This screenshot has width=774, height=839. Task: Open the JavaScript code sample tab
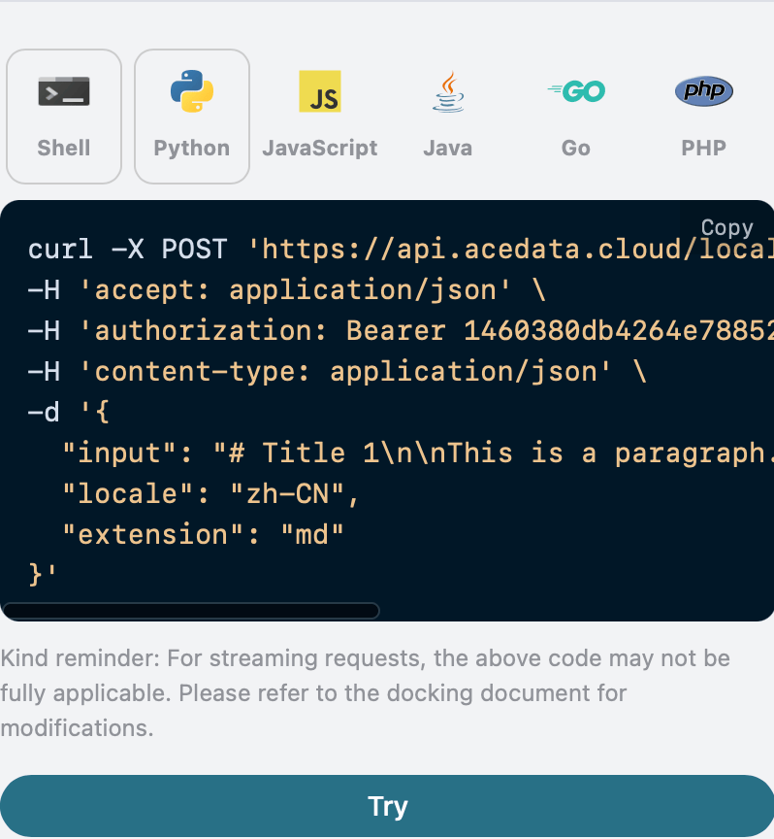pyautogui.click(x=319, y=149)
